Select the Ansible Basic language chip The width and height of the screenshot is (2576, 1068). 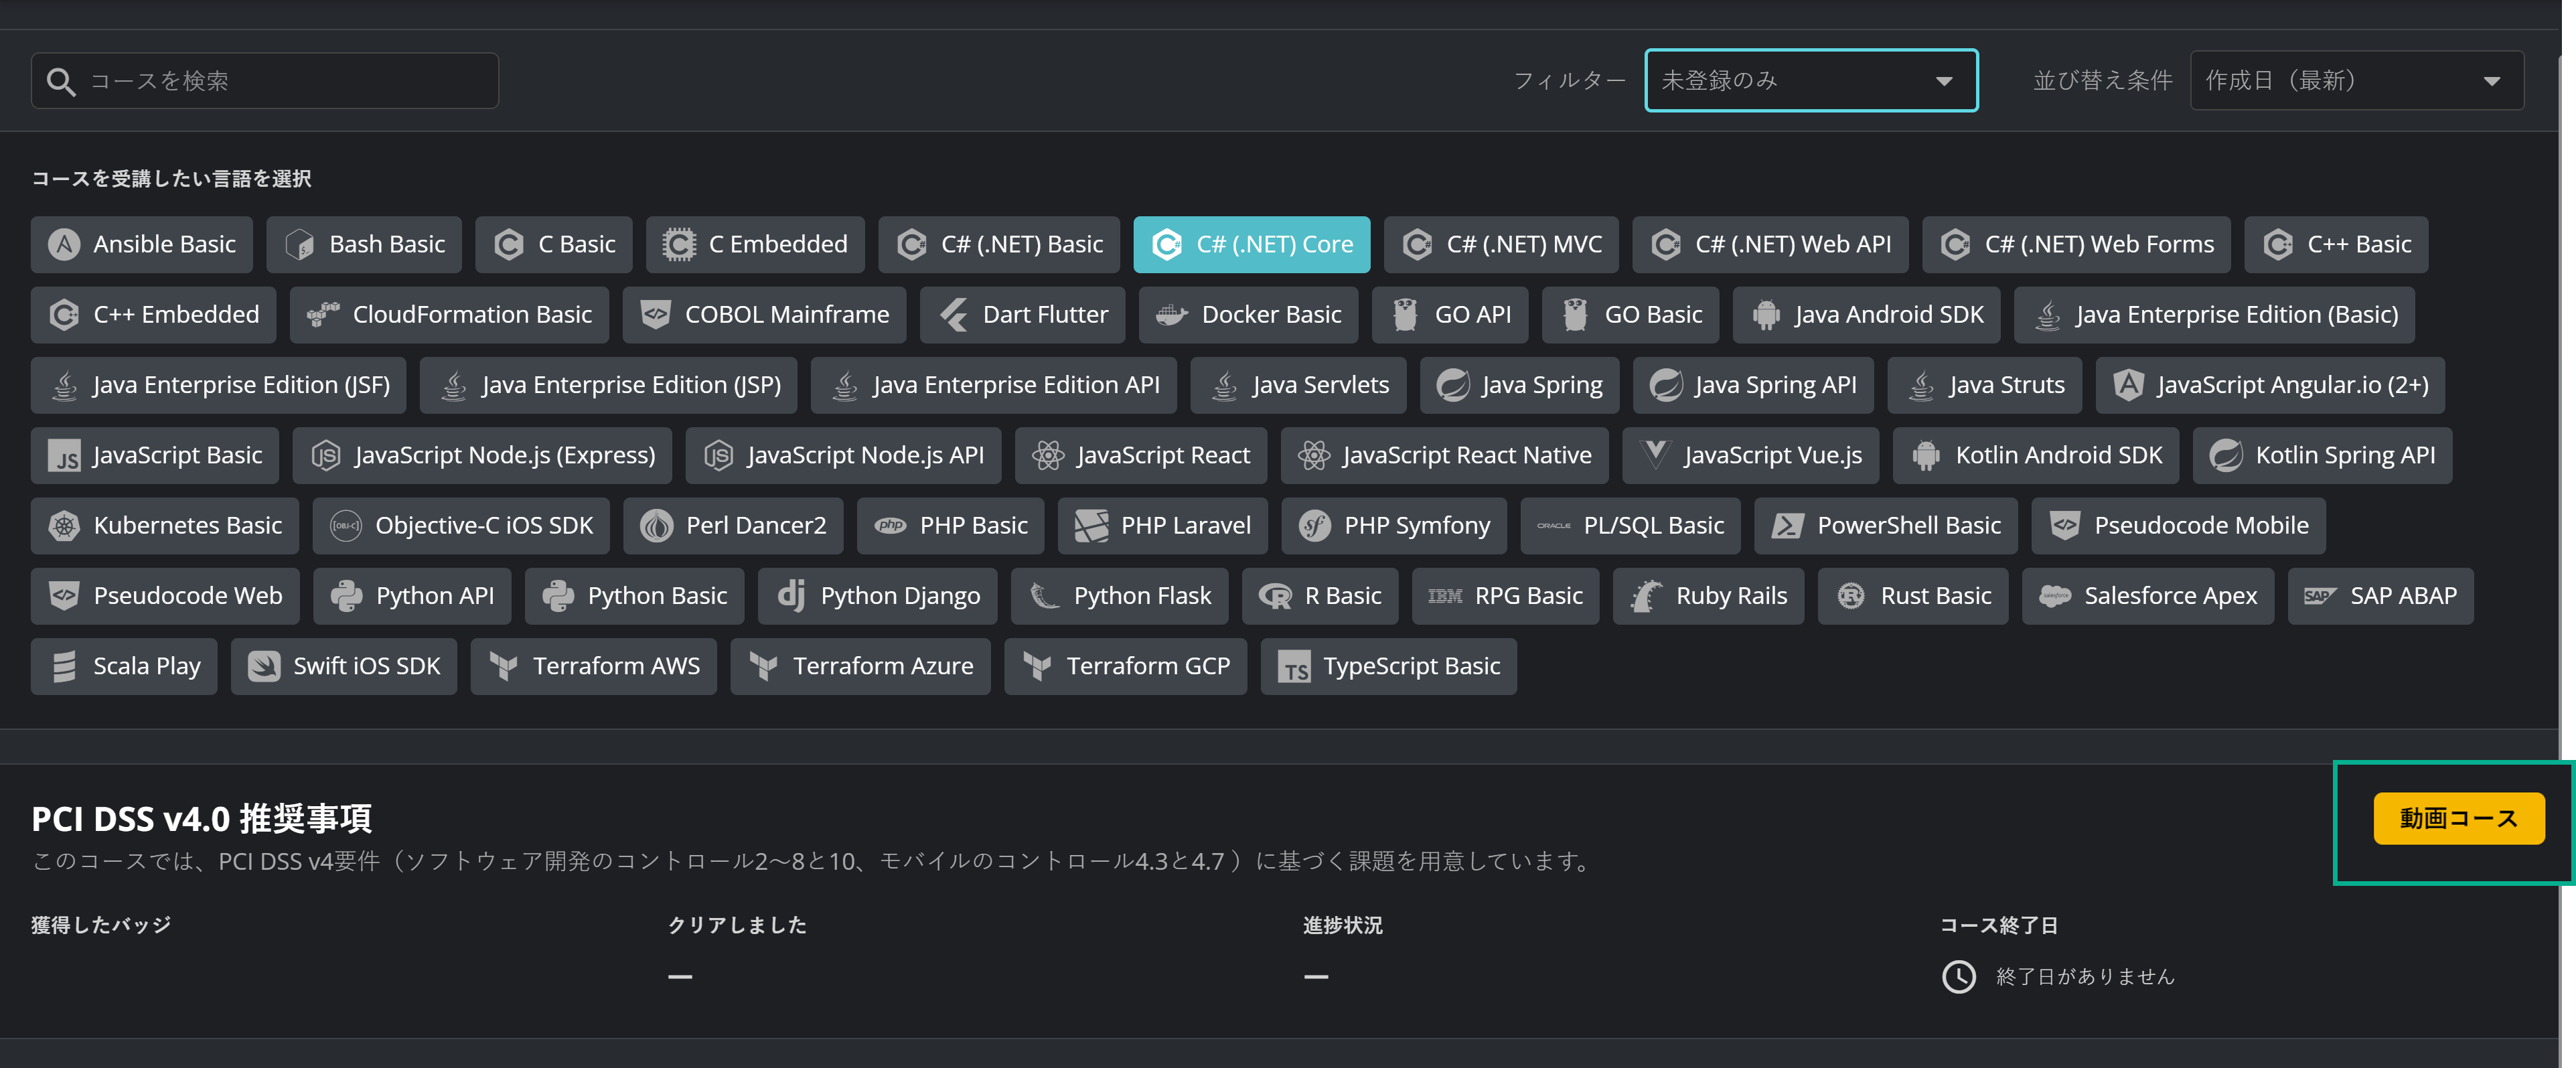click(142, 244)
